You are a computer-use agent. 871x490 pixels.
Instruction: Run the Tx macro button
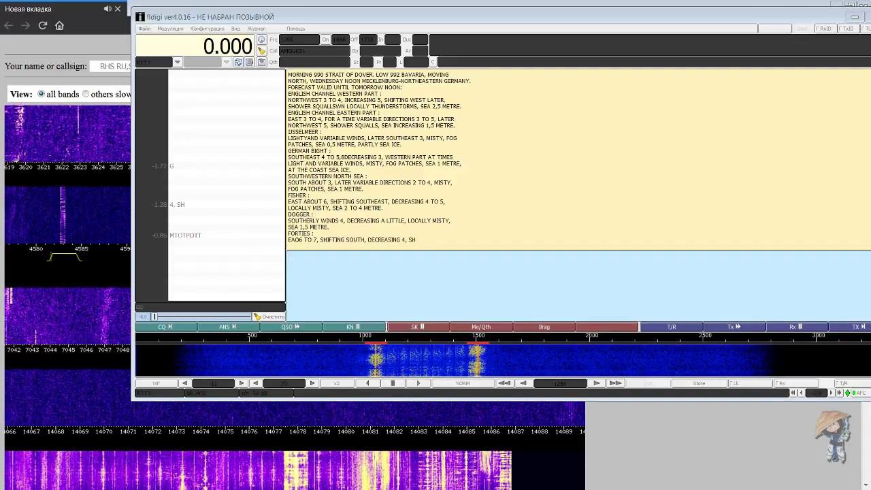[x=734, y=327]
